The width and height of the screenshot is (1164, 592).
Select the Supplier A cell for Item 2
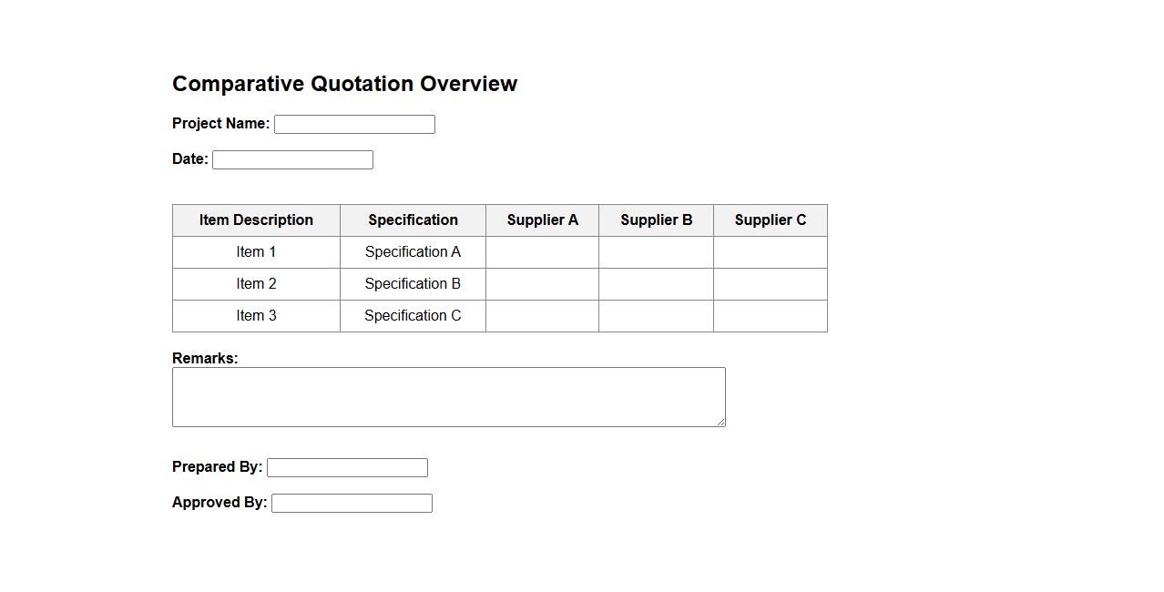[542, 284]
